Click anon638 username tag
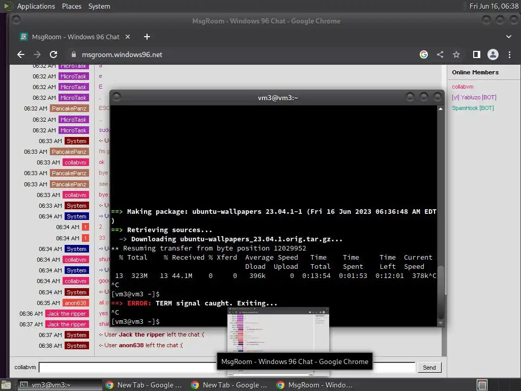This screenshot has height=391, width=521. [75, 303]
